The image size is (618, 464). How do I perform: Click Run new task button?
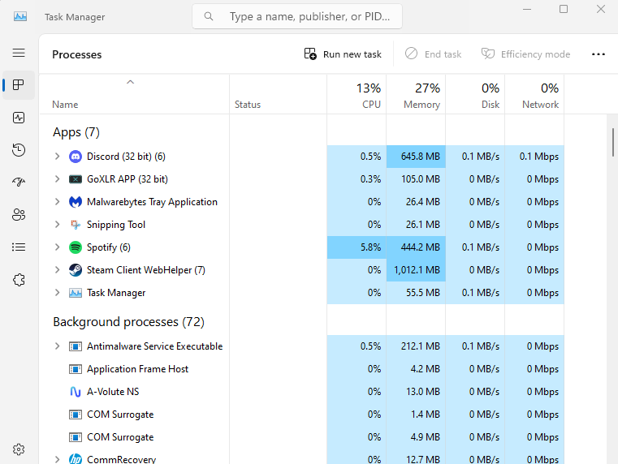tap(343, 54)
